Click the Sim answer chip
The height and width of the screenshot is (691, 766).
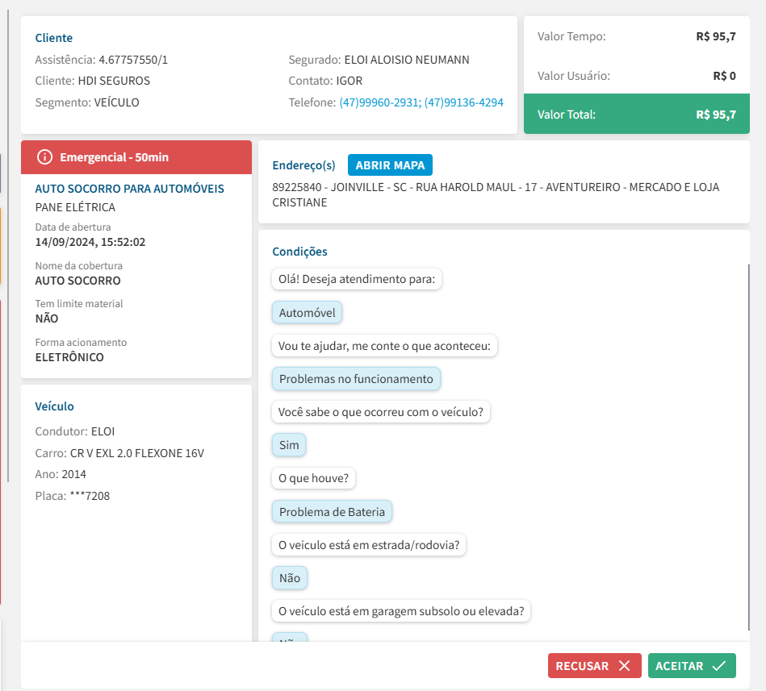[289, 445]
